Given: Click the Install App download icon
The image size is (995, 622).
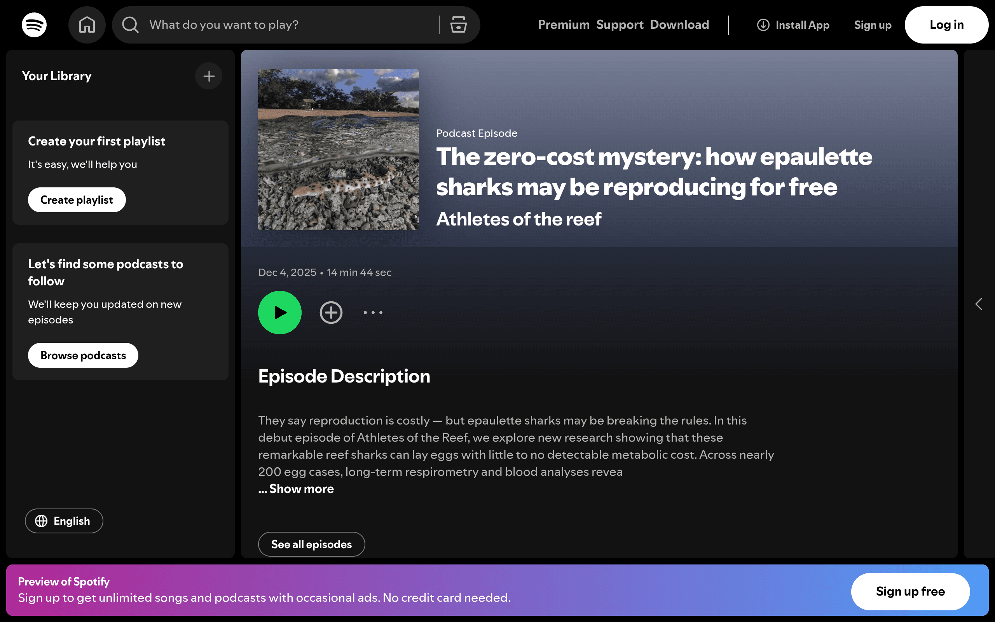Looking at the screenshot, I should click(x=763, y=25).
